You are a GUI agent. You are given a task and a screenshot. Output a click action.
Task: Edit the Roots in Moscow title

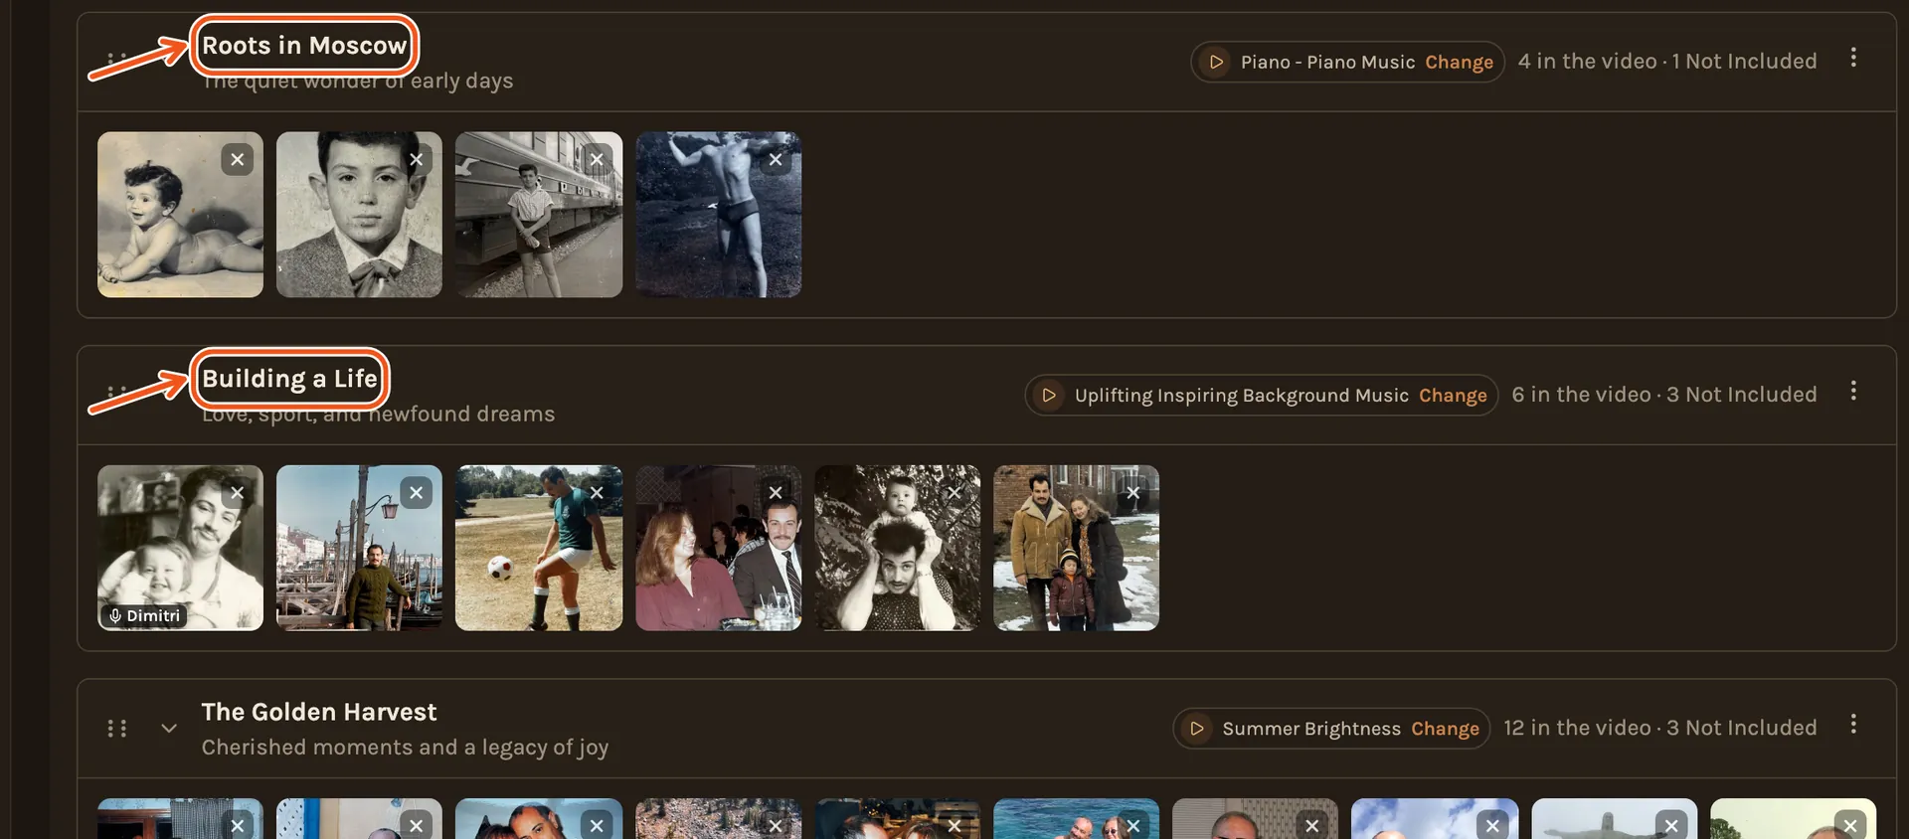click(304, 46)
